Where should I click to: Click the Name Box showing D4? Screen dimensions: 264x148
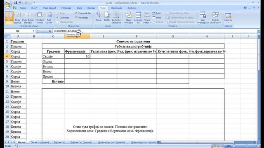coord(18,31)
